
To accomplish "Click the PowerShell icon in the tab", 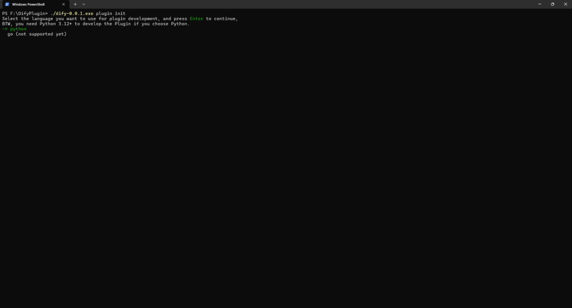I will [7, 4].
